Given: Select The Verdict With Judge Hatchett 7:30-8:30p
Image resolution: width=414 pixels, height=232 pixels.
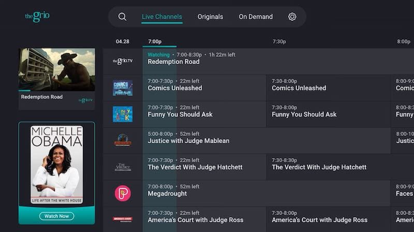Looking at the screenshot, I should (x=341, y=167).
